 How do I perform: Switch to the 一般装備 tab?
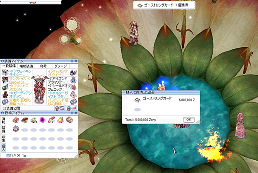(9, 66)
